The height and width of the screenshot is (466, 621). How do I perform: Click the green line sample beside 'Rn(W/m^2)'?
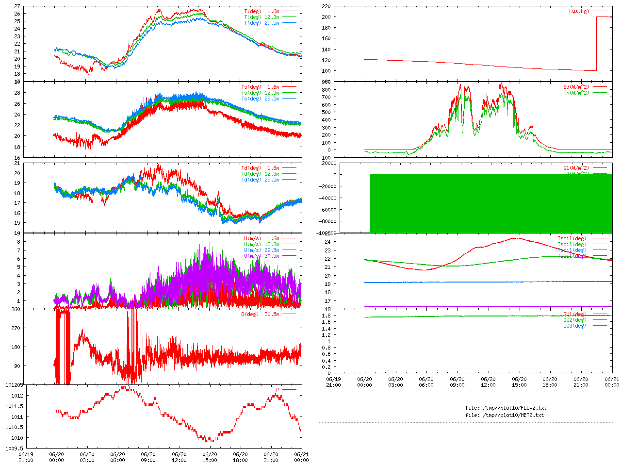point(600,93)
